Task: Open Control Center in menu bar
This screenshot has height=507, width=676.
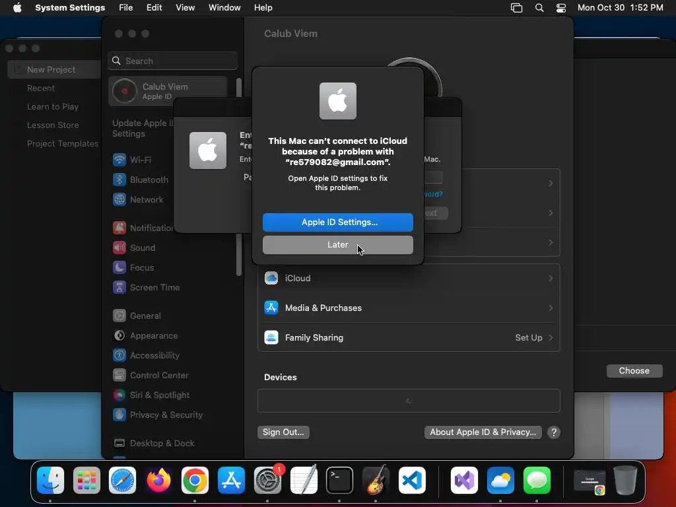Action: (x=561, y=8)
